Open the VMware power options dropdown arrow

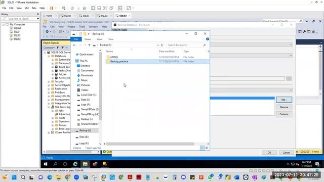pyautogui.click(x=56, y=8)
